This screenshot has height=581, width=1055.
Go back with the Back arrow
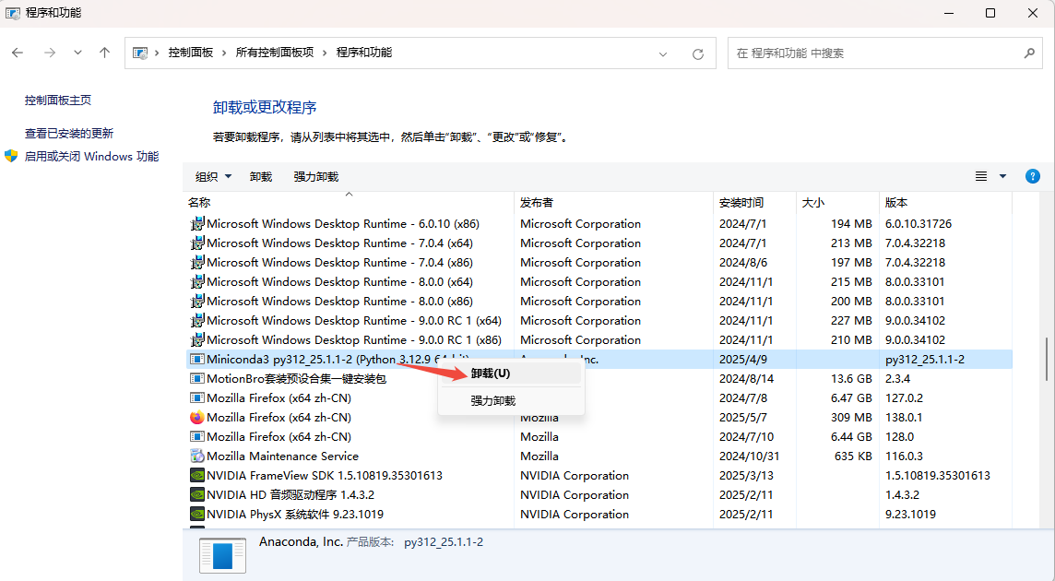point(18,53)
